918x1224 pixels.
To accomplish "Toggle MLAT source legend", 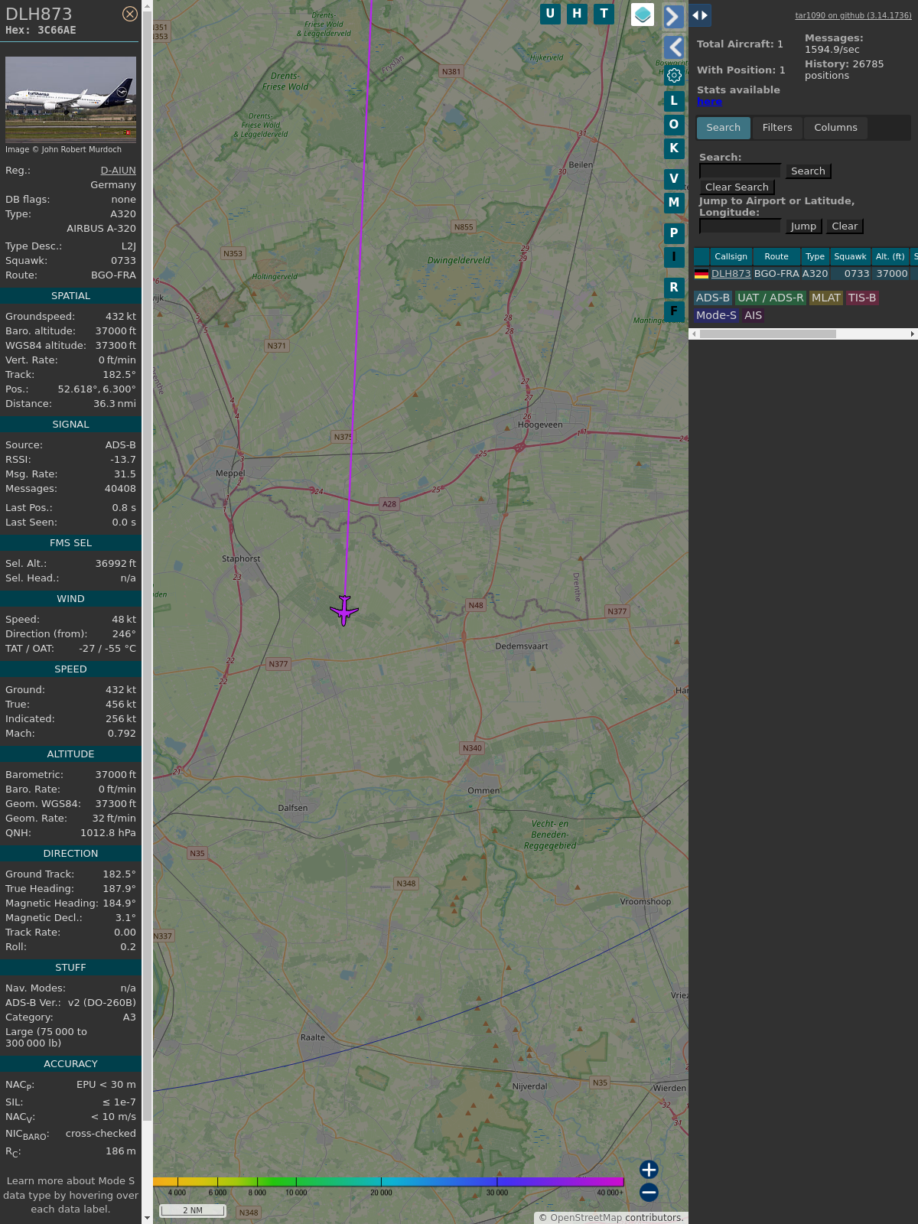I will click(x=826, y=298).
